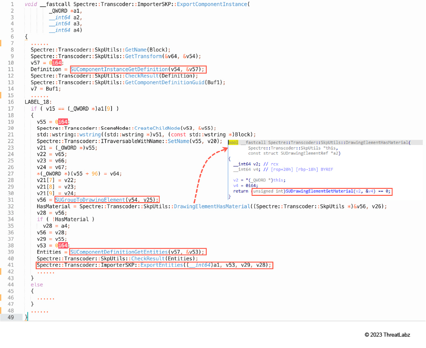Image resolution: width=426 pixels, height=348 pixels.
Task: Click the LABEL_18 label
Action: pyautogui.click(x=38, y=102)
